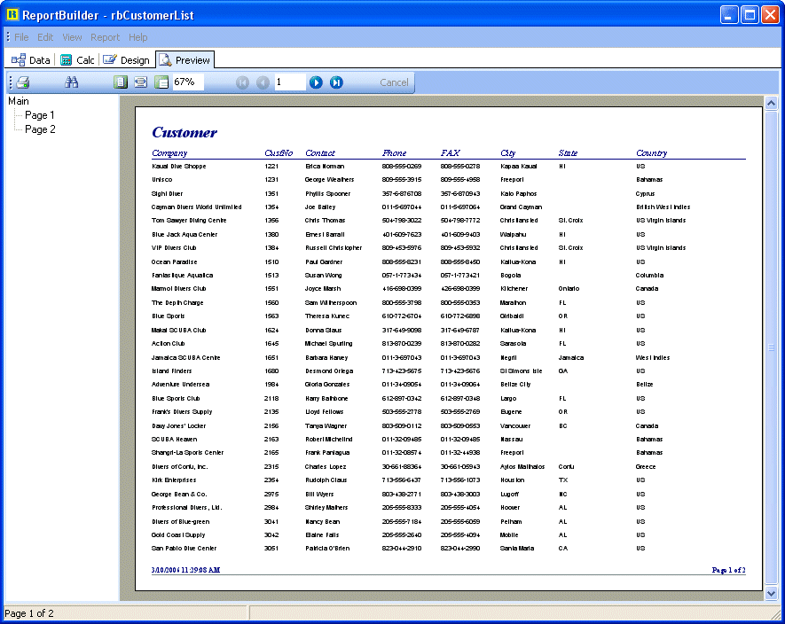Viewport: 785px width, 624px height.
Task: Switch to the Calc tab
Action: [77, 60]
